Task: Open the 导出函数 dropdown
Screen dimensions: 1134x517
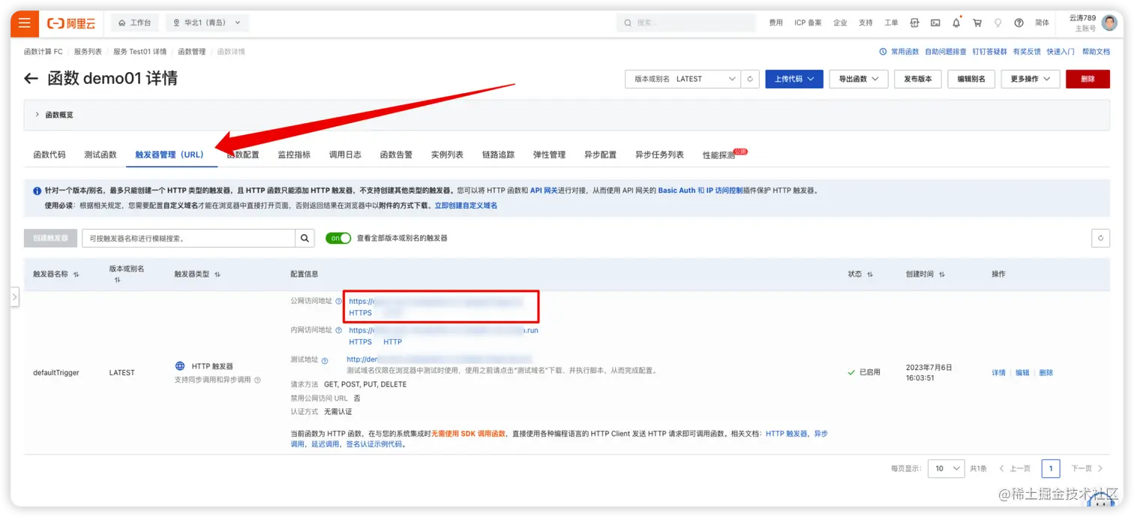Action: coord(859,79)
